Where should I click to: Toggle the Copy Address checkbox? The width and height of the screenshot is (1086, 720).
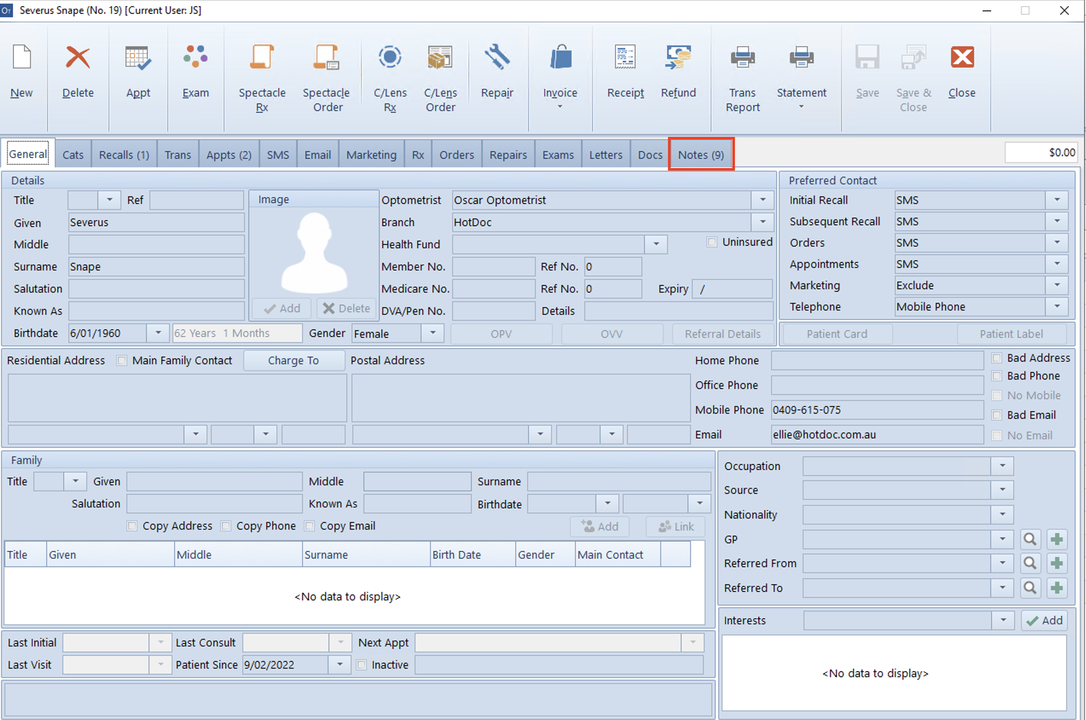tap(132, 526)
